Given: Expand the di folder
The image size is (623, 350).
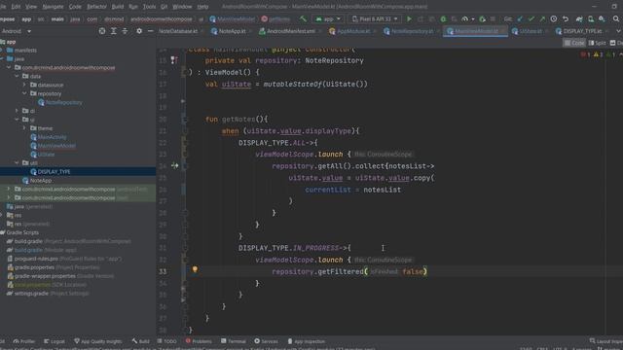Looking at the screenshot, I should (x=18, y=111).
